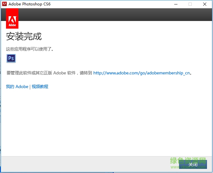The width and height of the screenshot is (213, 173).
Task: Click the 这些应用程序可以使用了 message text
Action: coord(30,49)
